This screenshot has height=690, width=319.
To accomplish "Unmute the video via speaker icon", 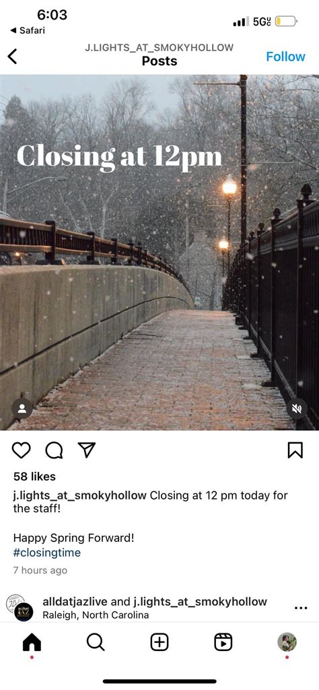I will [297, 409].
